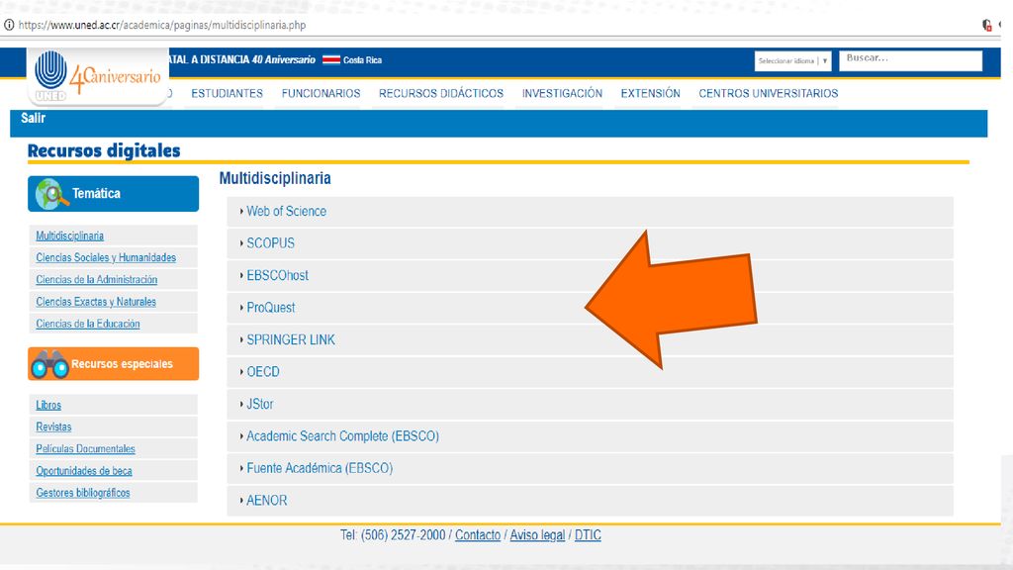Expand the SPRINGER LINK entry
This screenshot has width=1013, height=570.
point(590,340)
